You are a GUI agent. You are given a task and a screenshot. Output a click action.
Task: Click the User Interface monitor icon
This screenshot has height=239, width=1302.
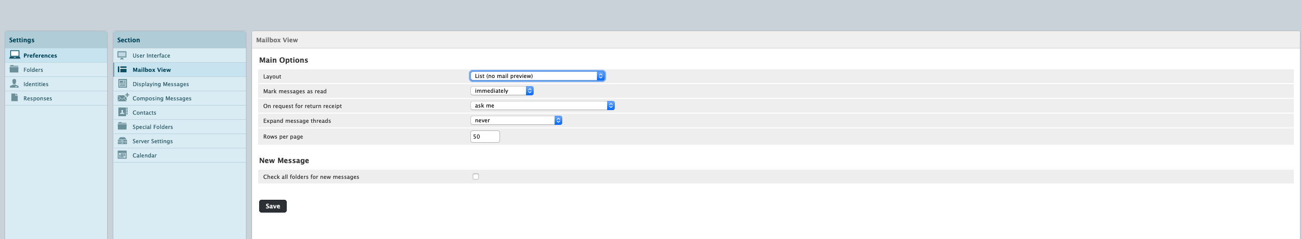tap(122, 55)
